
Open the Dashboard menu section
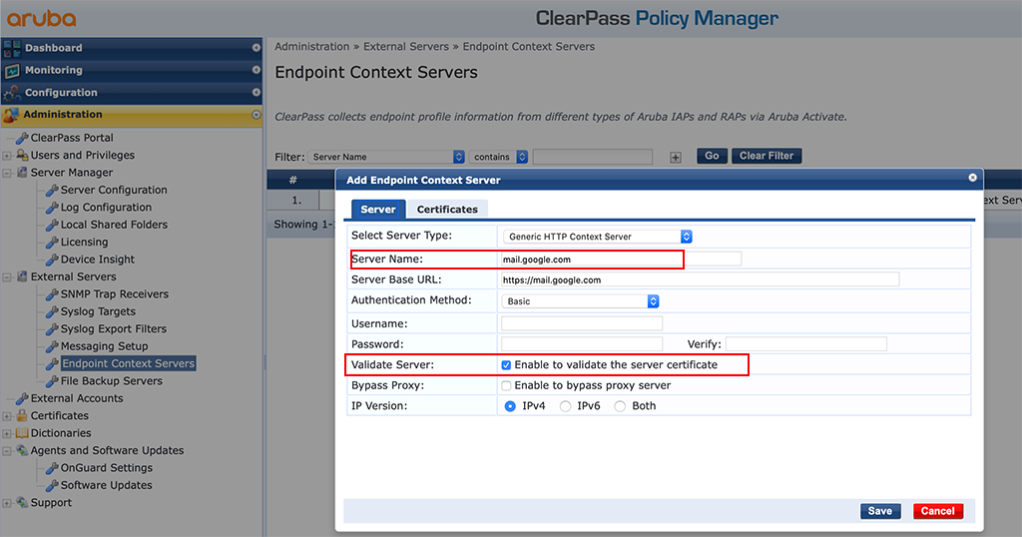pyautogui.click(x=132, y=48)
